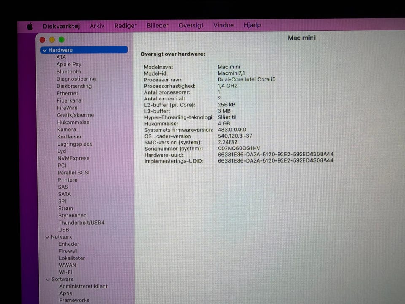Select Ethernet in the sidebar

(x=67, y=93)
